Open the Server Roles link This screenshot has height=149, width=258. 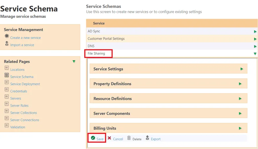(19, 106)
